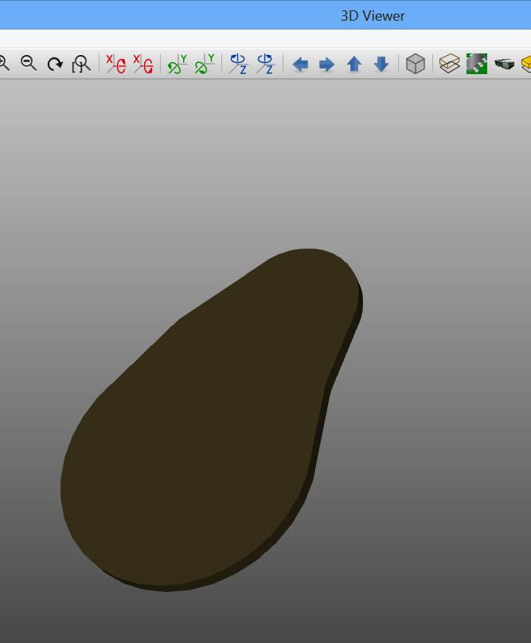Rotate counterclockwise around the X axis
Viewport: 531px width, 643px height.
coord(143,65)
